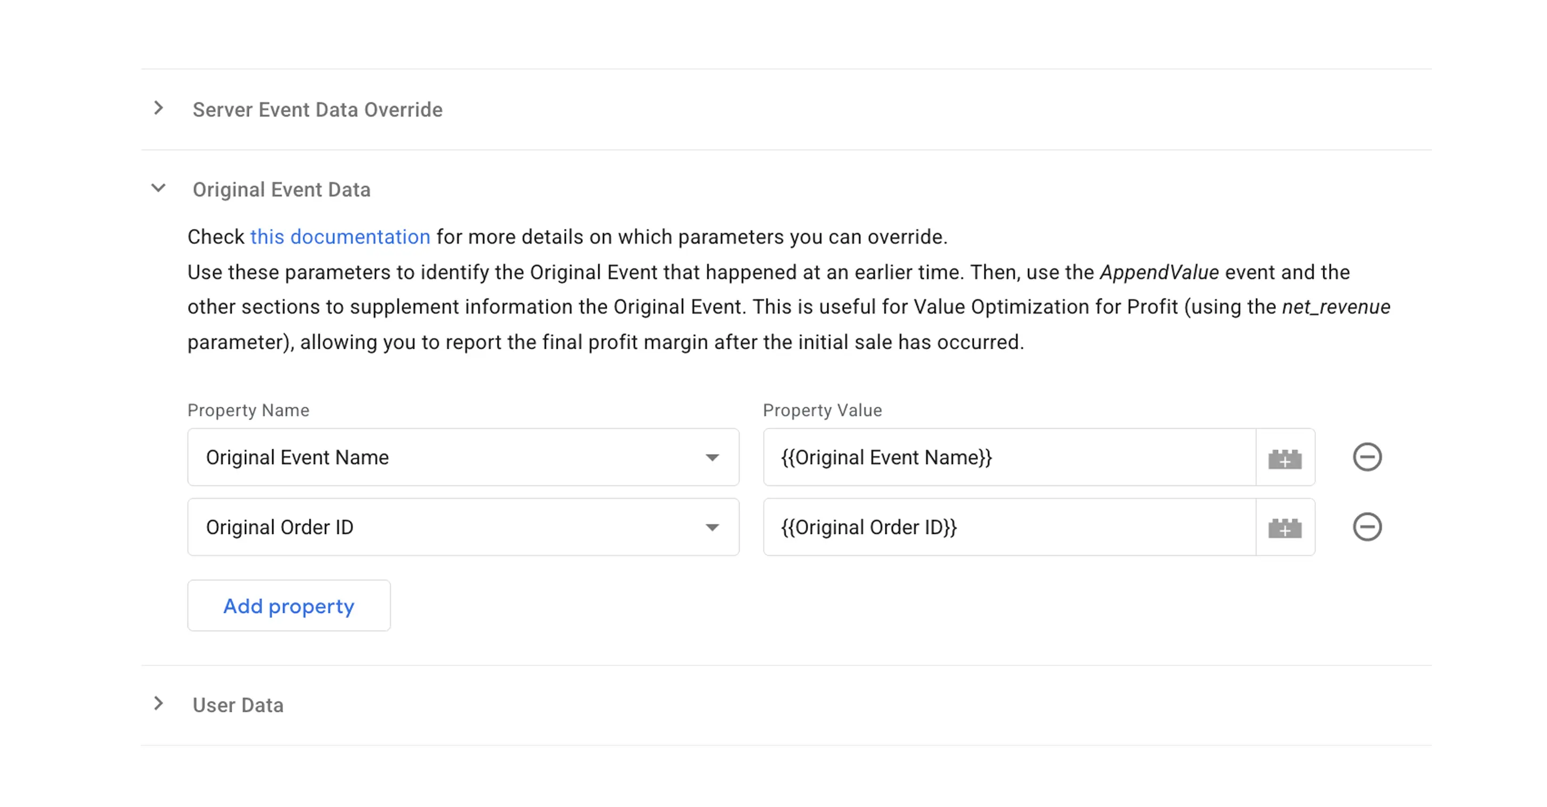Click the collapse arrow beside Original Event Data
This screenshot has width=1547, height=807.
(x=159, y=188)
